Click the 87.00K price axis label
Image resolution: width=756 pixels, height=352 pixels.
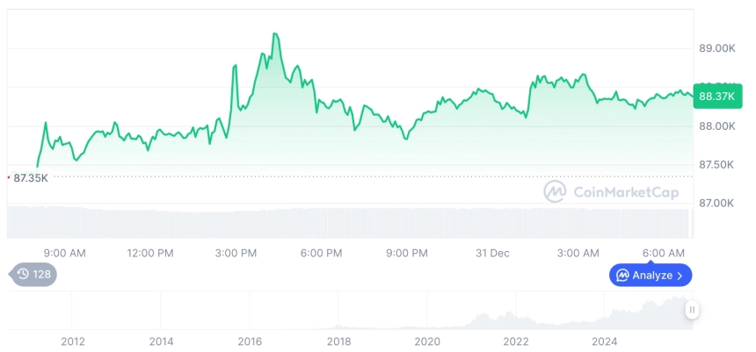point(716,203)
